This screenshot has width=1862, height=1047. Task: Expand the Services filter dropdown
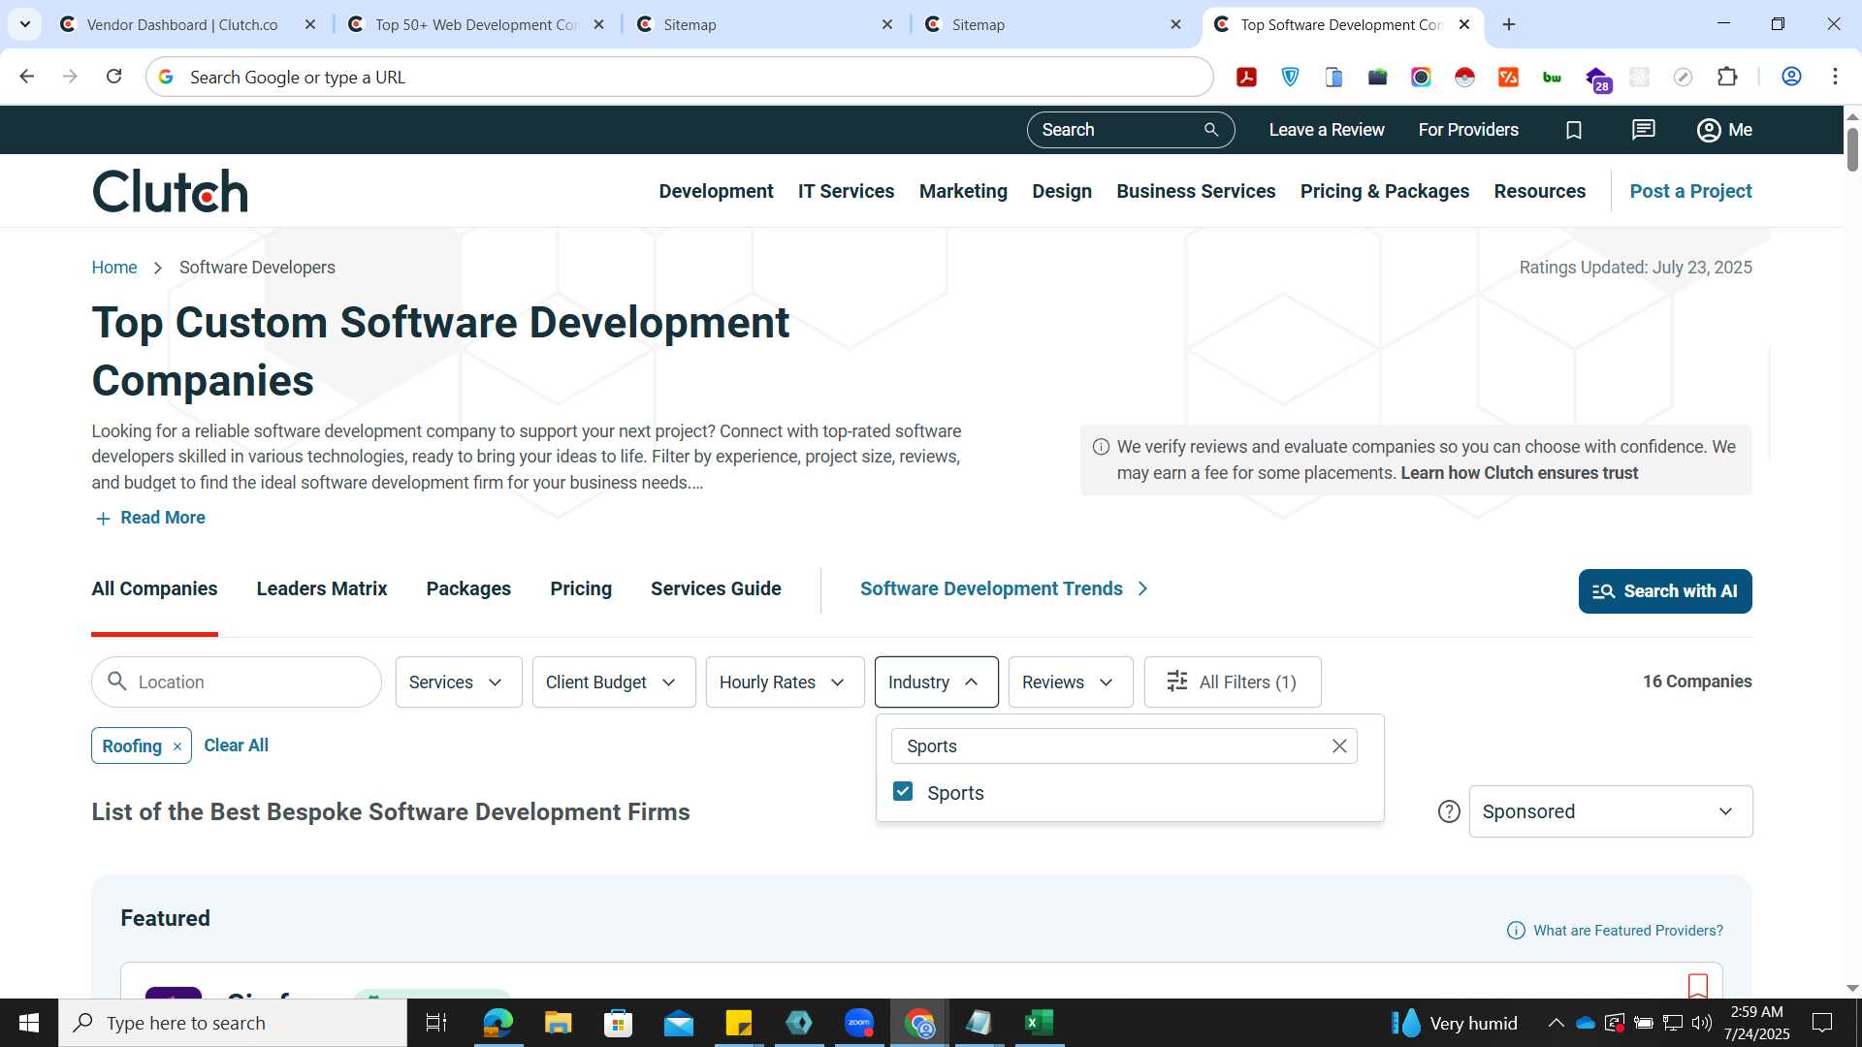[x=459, y=682]
